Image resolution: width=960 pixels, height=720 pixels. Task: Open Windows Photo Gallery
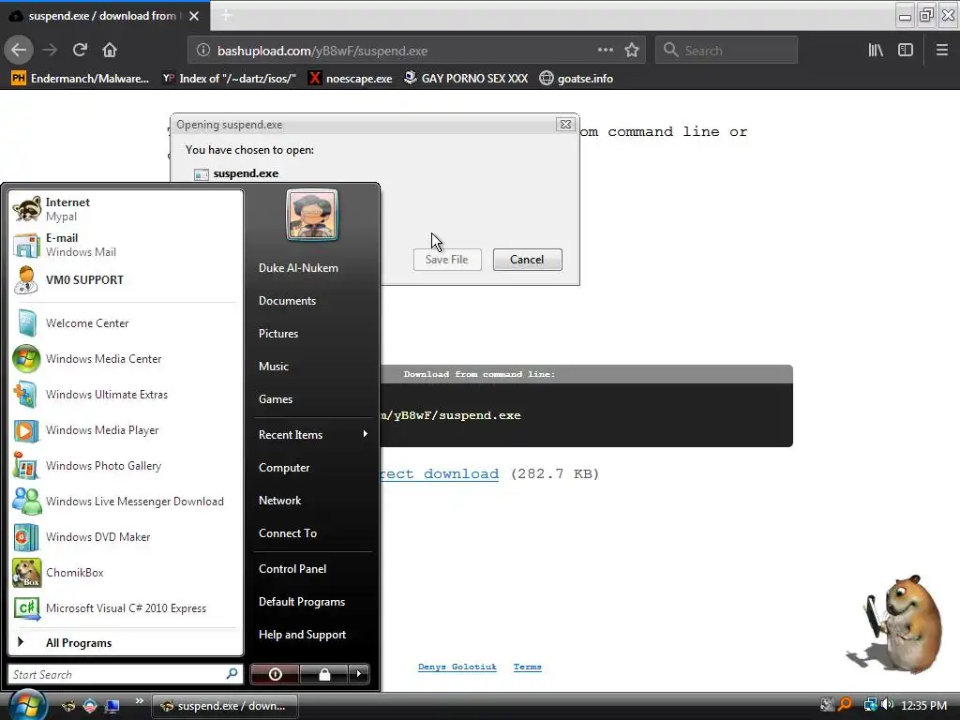point(126,466)
